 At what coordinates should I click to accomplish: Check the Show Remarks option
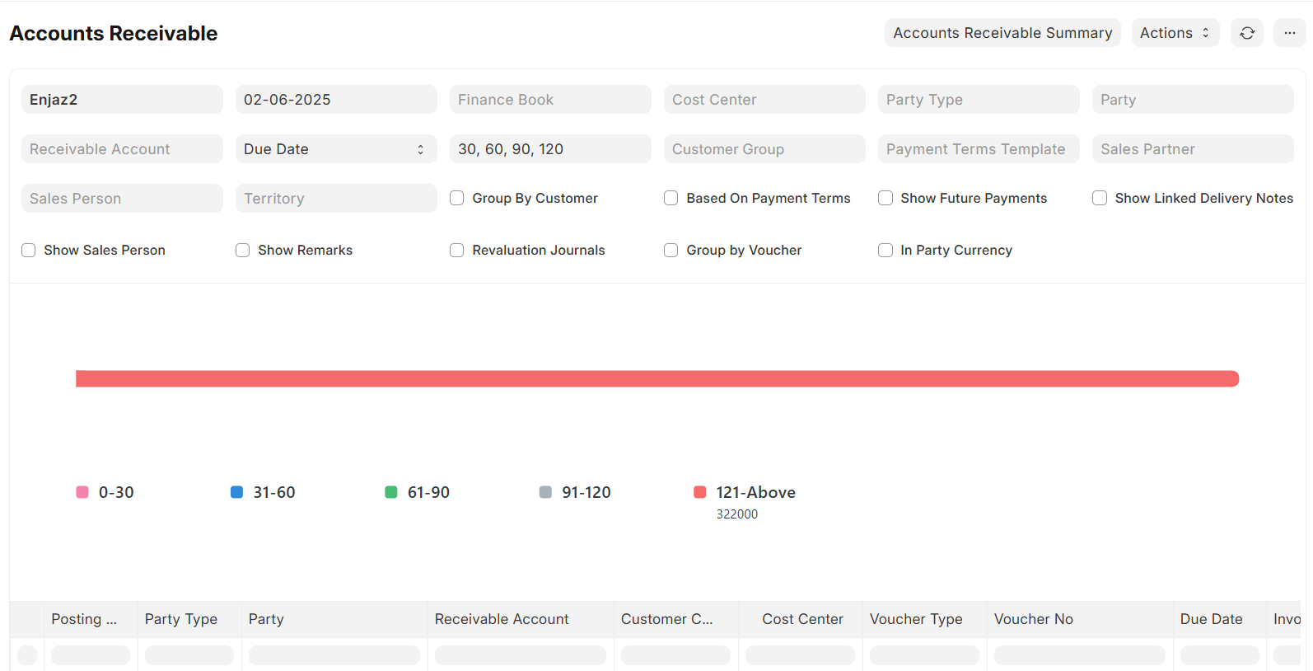(243, 250)
